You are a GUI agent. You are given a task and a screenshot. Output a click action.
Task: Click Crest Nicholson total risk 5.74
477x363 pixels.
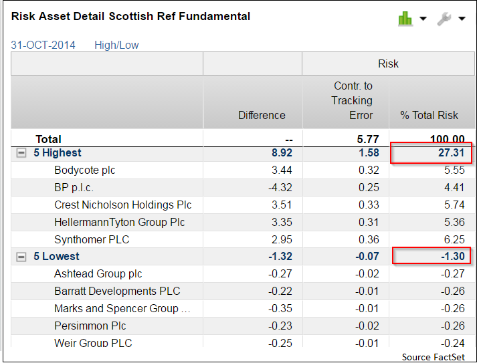coord(454,205)
